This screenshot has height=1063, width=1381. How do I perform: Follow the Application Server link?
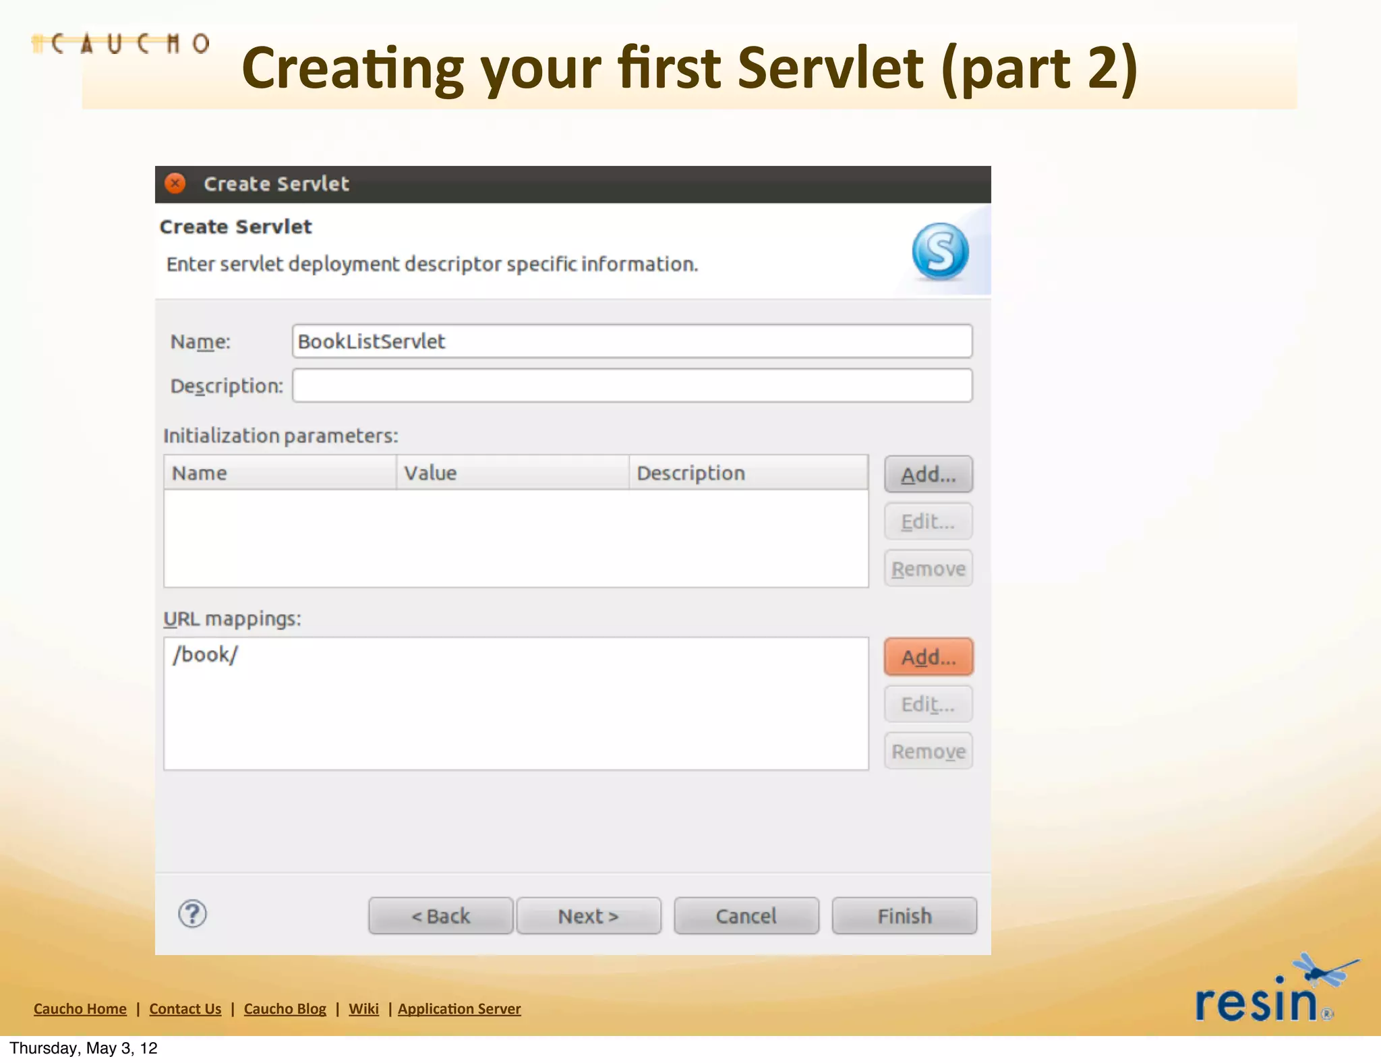tap(459, 1009)
